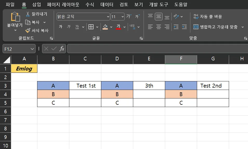Open the fill color dropdown arrow
This screenshot has height=149, width=248.
[111, 27]
